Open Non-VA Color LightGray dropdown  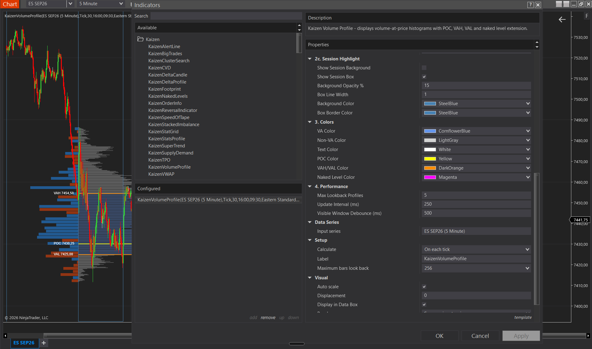point(476,140)
